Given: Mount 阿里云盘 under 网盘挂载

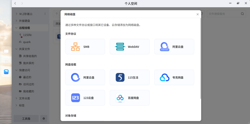Looking at the screenshot, I should pyautogui.click(x=85, y=77).
